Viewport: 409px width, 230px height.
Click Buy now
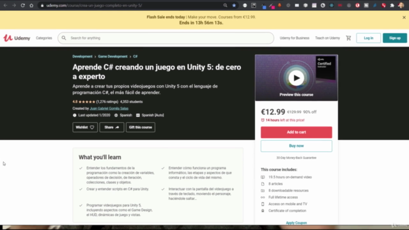tap(297, 146)
